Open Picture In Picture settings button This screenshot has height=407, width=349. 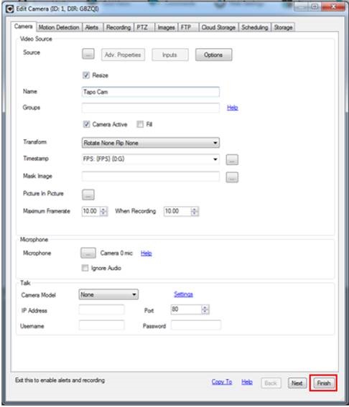(88, 195)
